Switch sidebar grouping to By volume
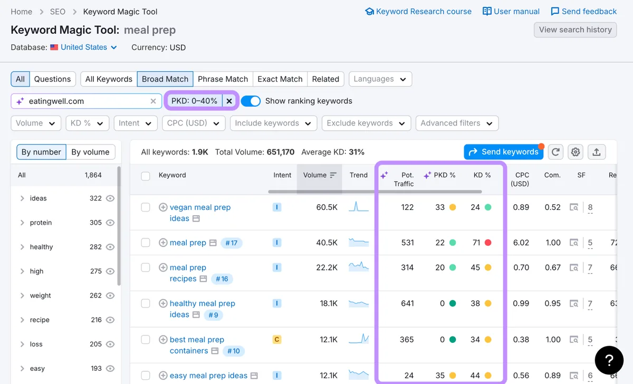The height and width of the screenshot is (384, 633). click(x=90, y=152)
